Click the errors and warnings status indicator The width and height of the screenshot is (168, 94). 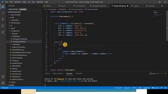click(x=5, y=88)
